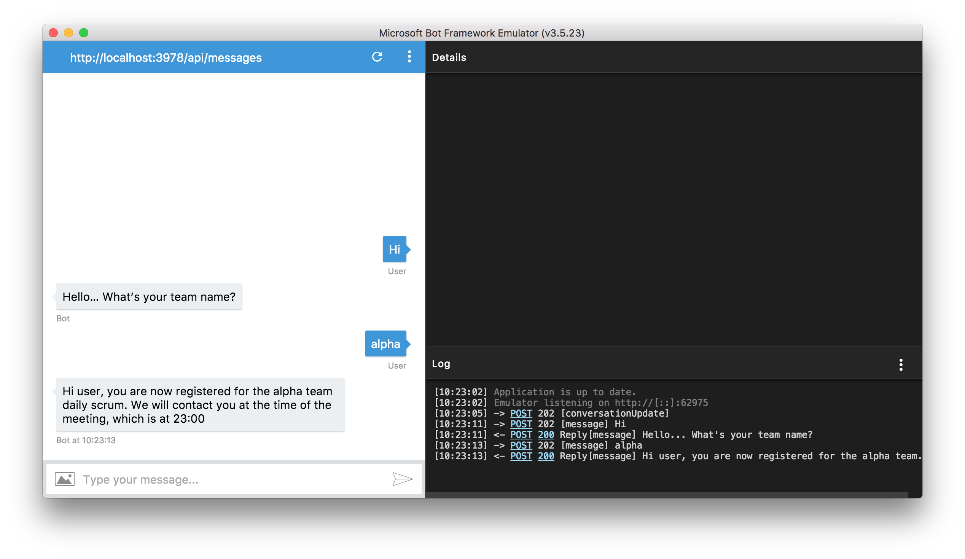
Task: Click the refresh/reload connection icon
Action: [377, 57]
